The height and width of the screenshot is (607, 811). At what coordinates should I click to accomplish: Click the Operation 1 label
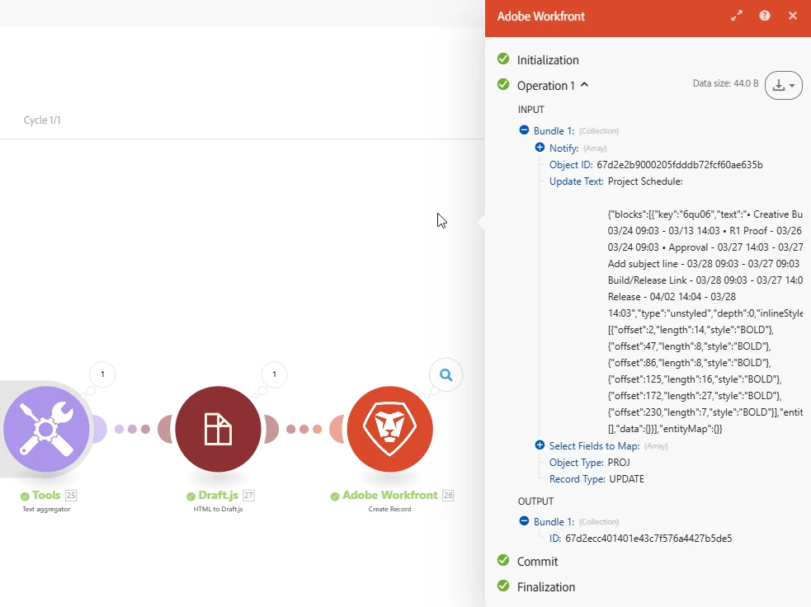pyautogui.click(x=545, y=86)
